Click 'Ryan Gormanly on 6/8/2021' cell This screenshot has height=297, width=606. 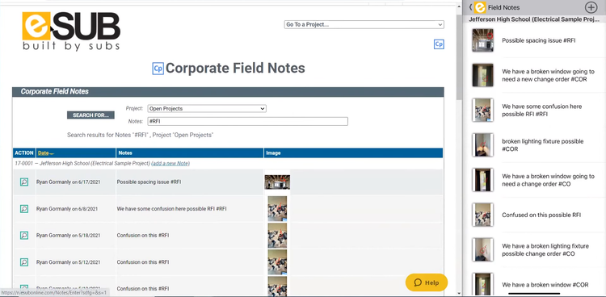[x=67, y=209]
